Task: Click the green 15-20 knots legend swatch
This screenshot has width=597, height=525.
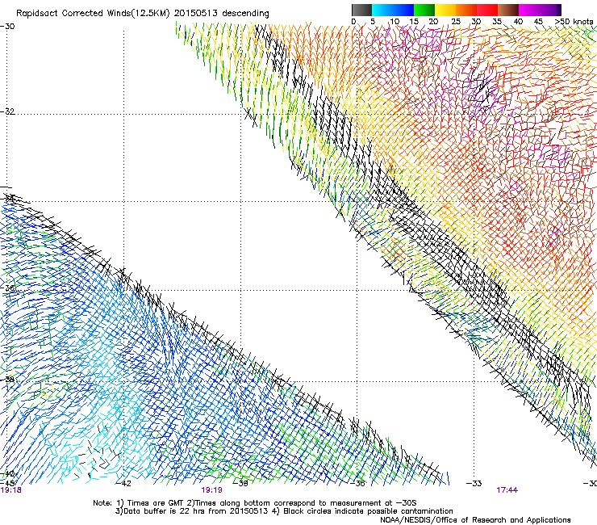Action: pos(424,10)
